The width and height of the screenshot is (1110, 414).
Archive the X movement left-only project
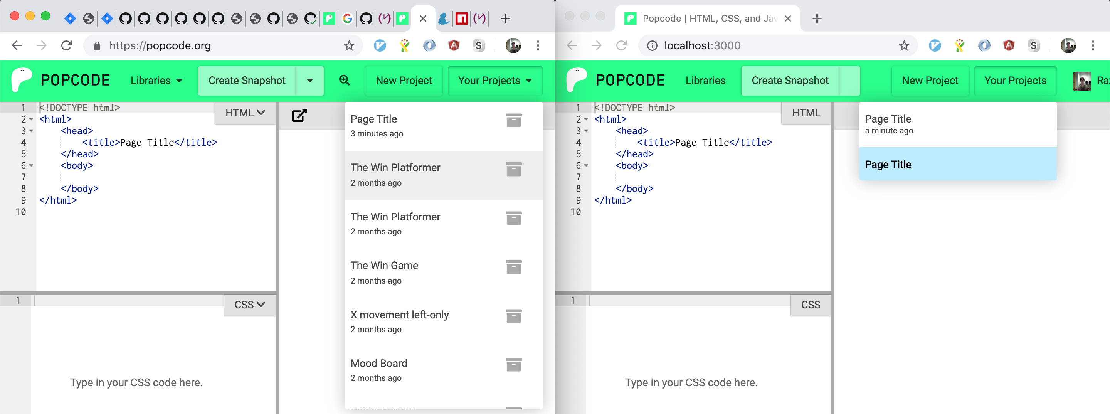513,316
